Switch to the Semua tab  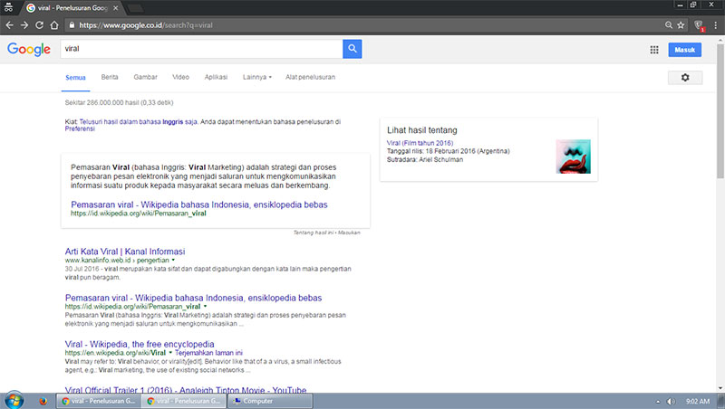click(x=75, y=78)
